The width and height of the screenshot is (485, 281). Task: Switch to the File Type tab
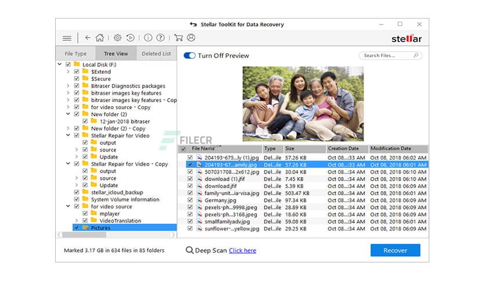(75, 53)
